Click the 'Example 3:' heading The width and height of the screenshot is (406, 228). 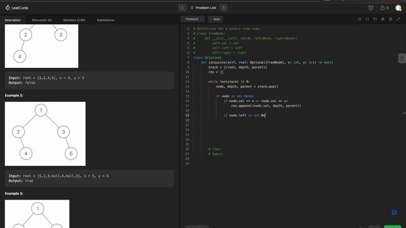point(14,193)
